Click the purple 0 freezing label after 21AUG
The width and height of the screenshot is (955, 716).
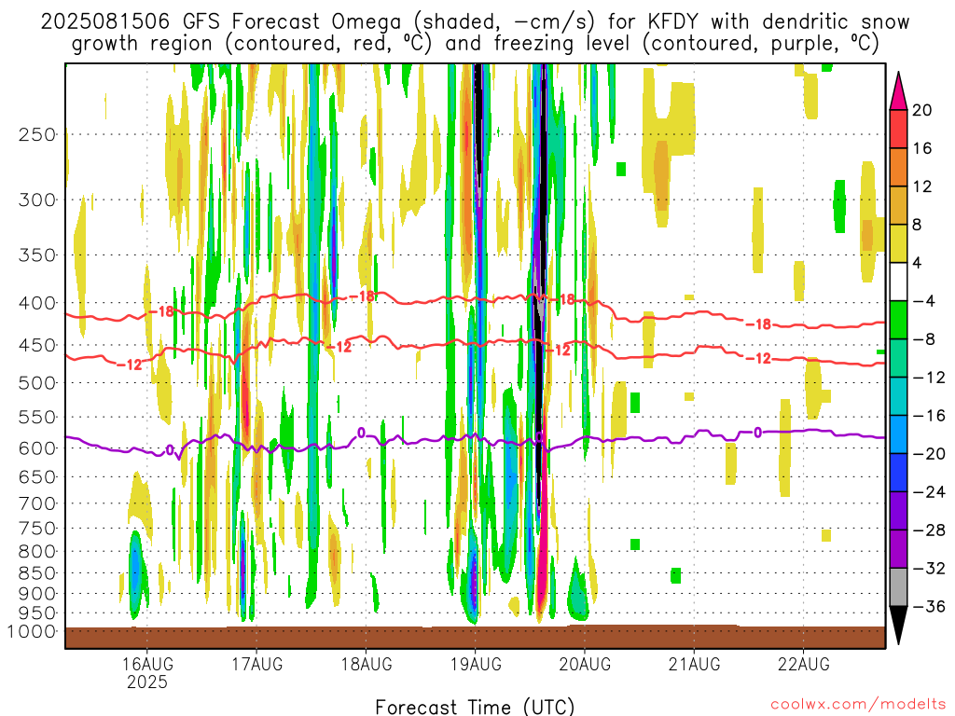tap(757, 433)
